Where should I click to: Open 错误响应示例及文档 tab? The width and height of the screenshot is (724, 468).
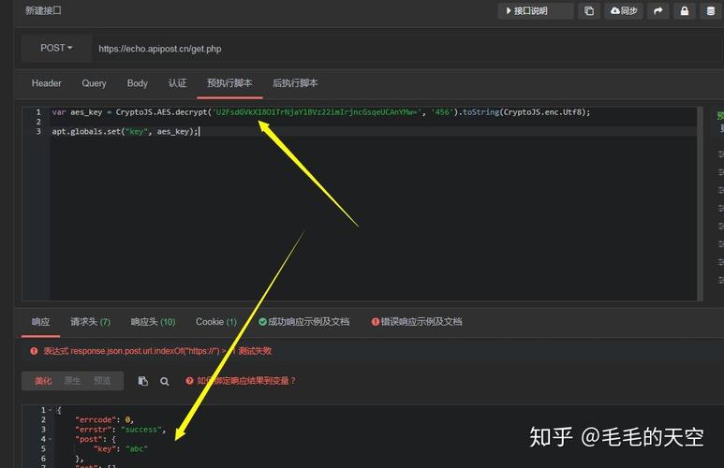[417, 322]
